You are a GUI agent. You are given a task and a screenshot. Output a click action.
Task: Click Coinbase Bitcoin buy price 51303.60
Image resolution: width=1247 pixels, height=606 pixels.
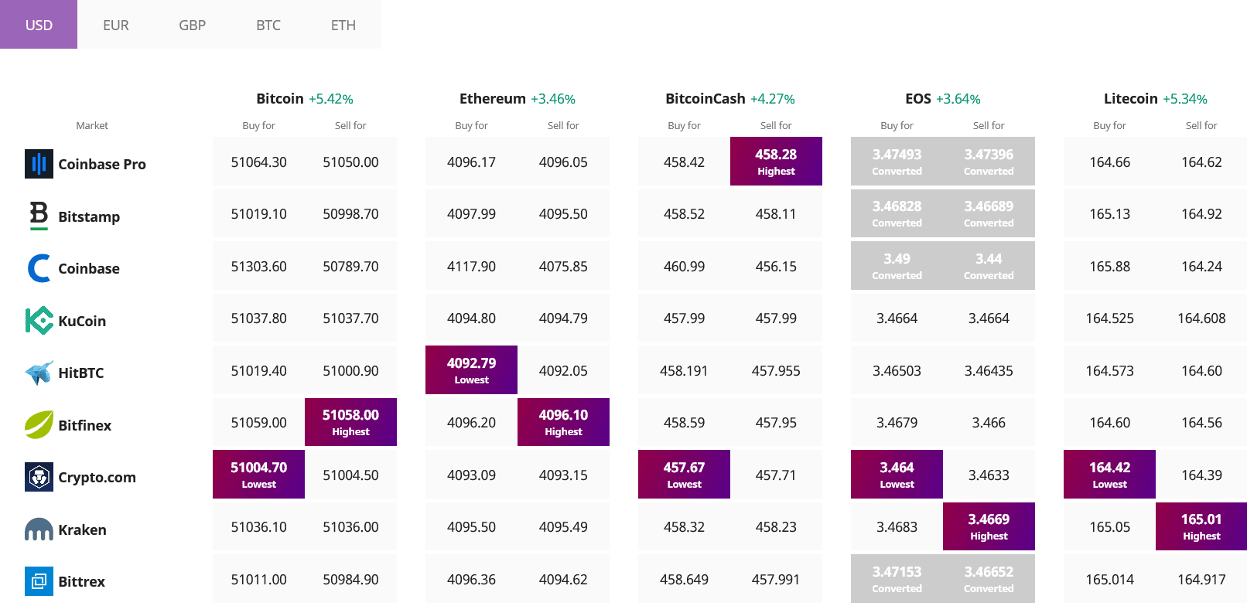click(258, 266)
